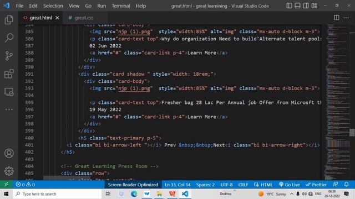Viewport: 355px width, 199px height.
Task: Place cursor on '02 Jun 2022' text
Action: point(105,46)
